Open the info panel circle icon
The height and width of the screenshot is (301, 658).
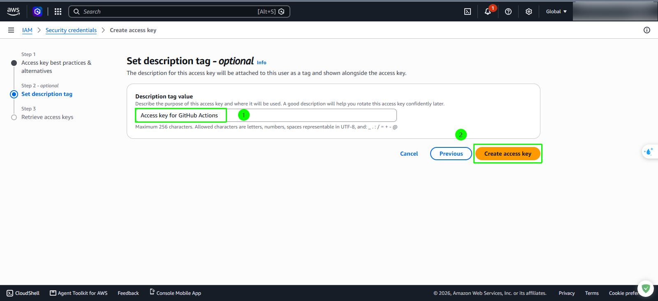tap(647, 30)
